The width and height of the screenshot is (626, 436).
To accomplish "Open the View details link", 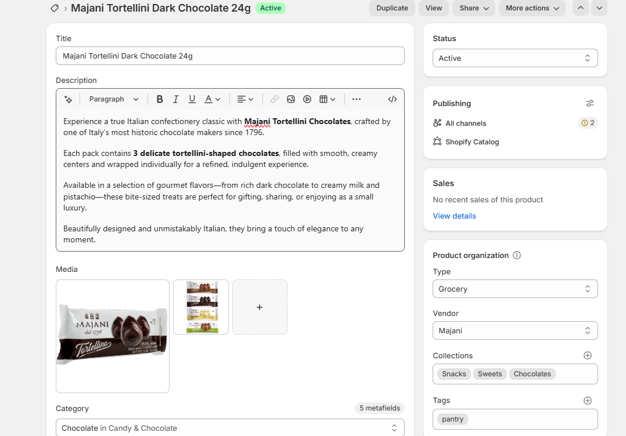I will (x=454, y=216).
